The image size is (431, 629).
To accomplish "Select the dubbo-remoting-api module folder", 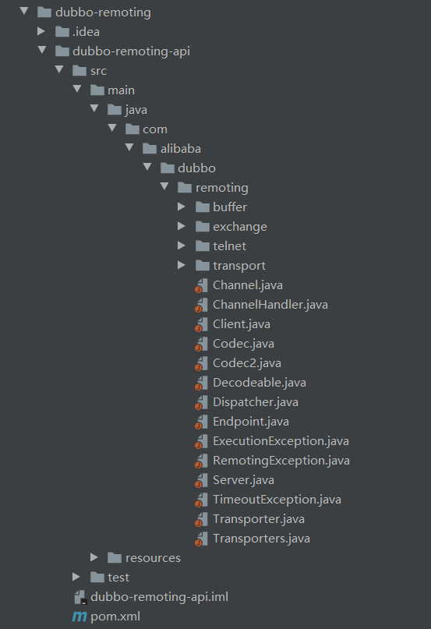I will click(x=131, y=51).
